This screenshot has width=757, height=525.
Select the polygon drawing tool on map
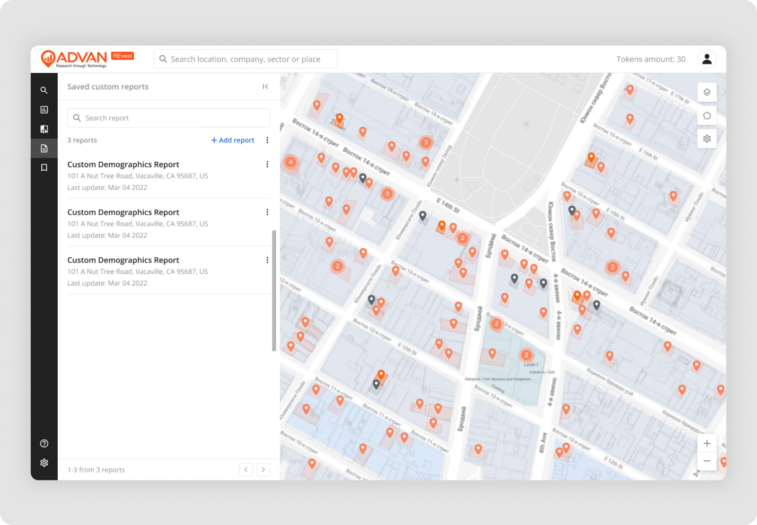point(707,115)
